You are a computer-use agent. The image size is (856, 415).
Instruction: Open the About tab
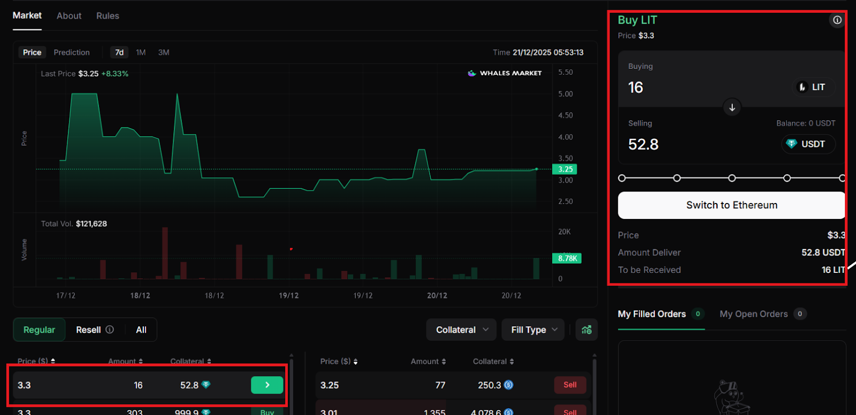[x=69, y=16]
